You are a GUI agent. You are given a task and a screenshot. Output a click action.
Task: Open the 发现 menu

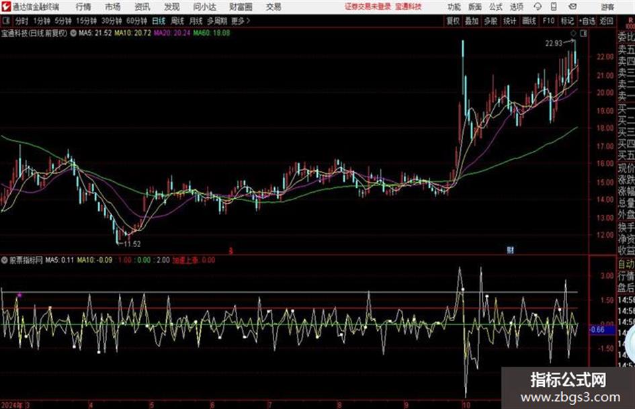[x=172, y=7]
